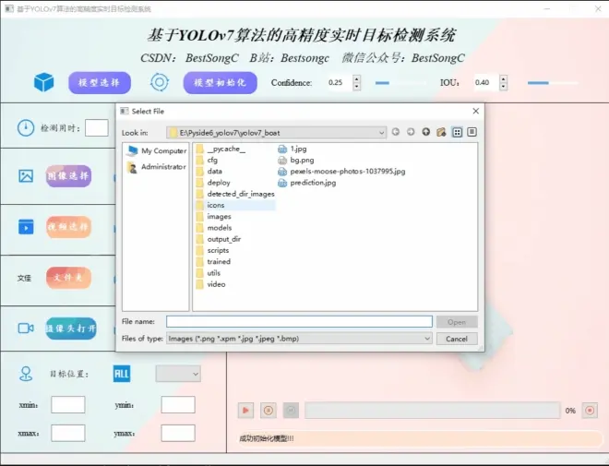Click the Forward arrow in file dialog
The image size is (609, 466).
(x=411, y=132)
